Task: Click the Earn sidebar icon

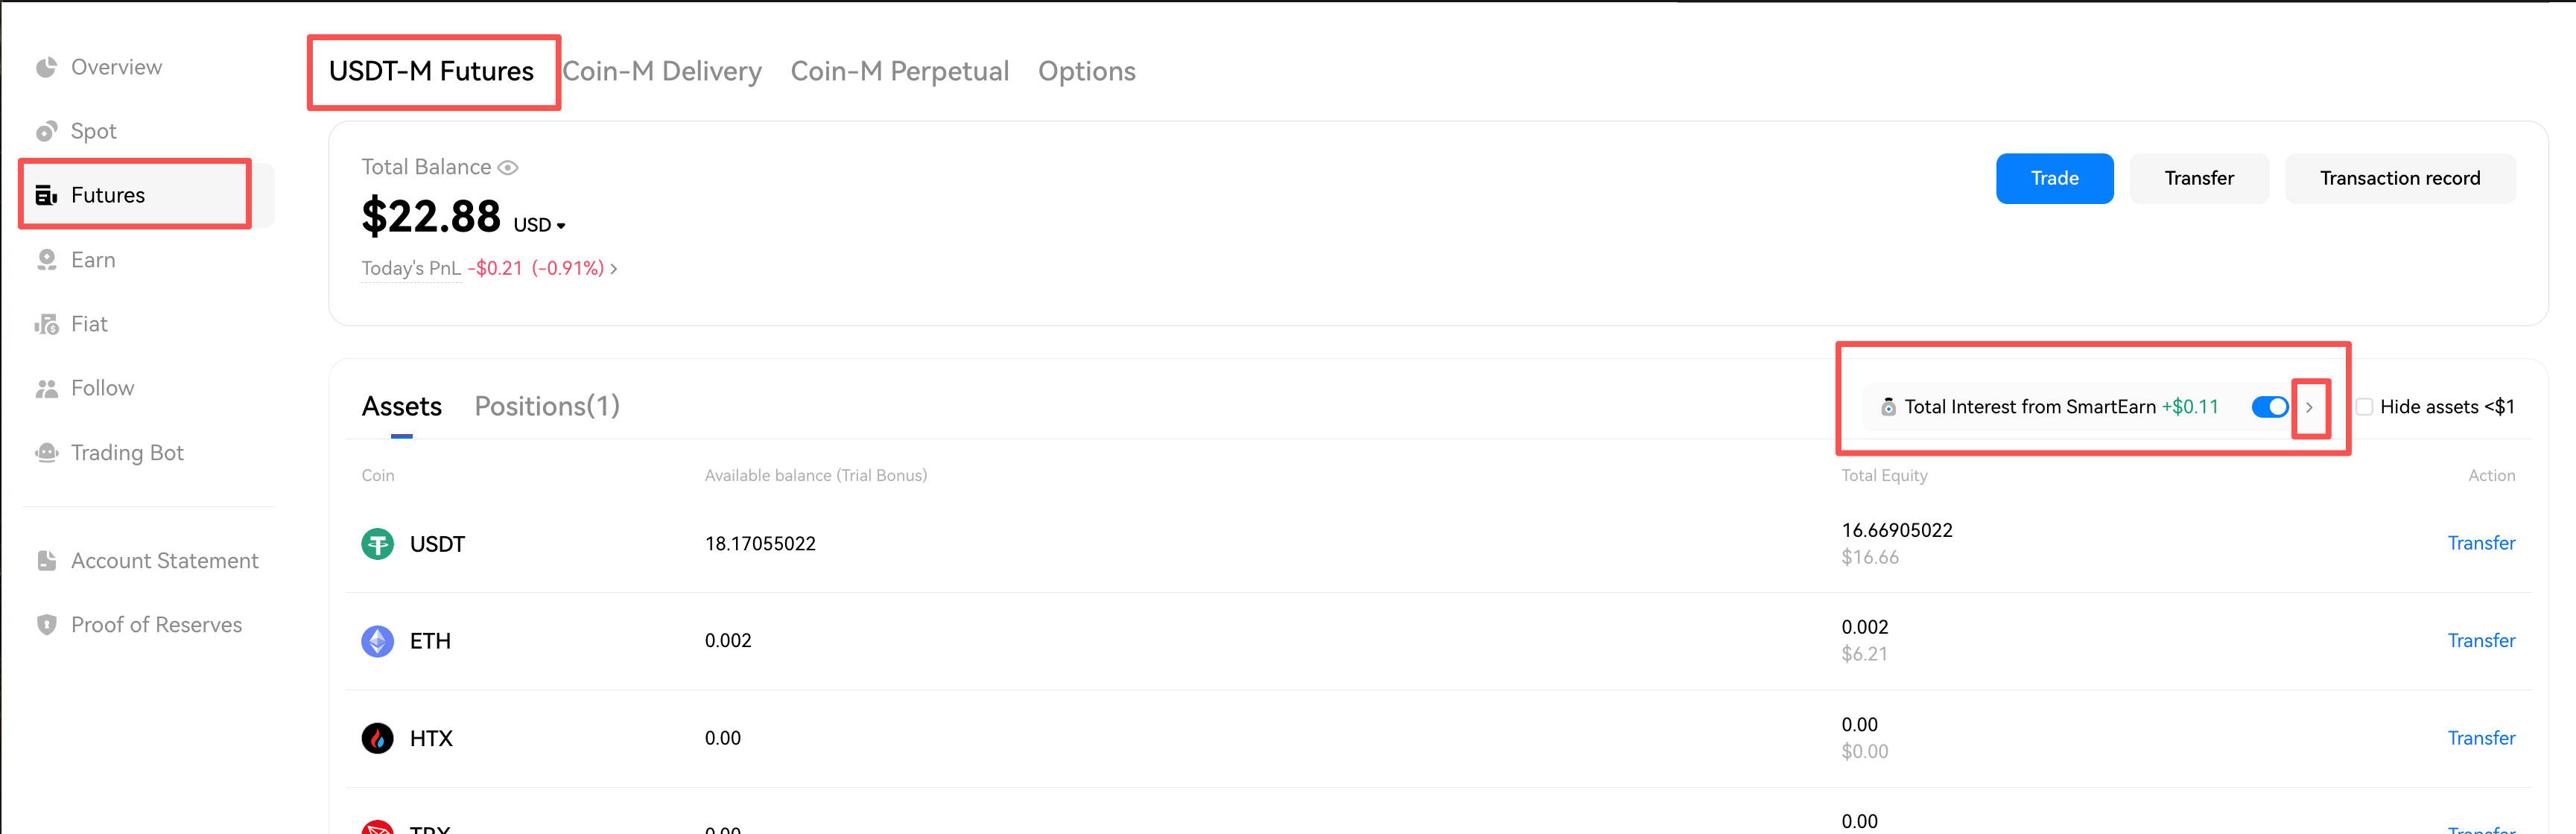Action: [x=46, y=260]
